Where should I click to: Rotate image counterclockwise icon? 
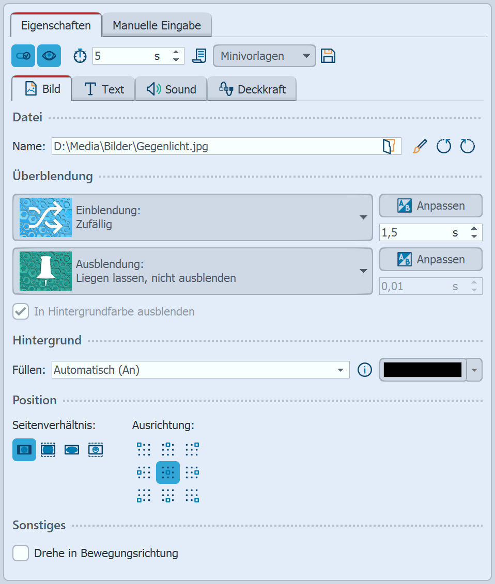point(444,147)
